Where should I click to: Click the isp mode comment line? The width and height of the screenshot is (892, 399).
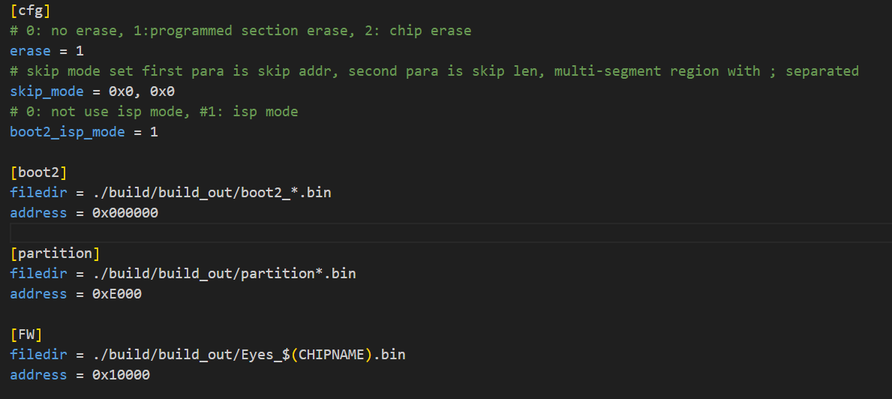[x=154, y=112]
